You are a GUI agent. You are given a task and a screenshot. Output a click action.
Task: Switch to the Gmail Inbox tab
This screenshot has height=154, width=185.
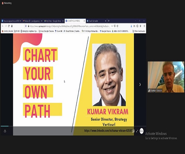[x=33, y=21]
